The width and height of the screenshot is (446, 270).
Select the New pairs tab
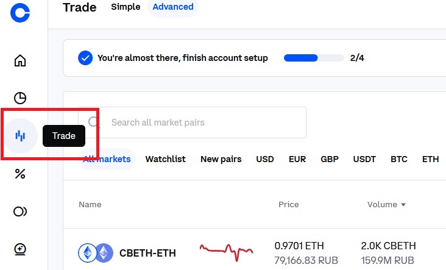(221, 159)
